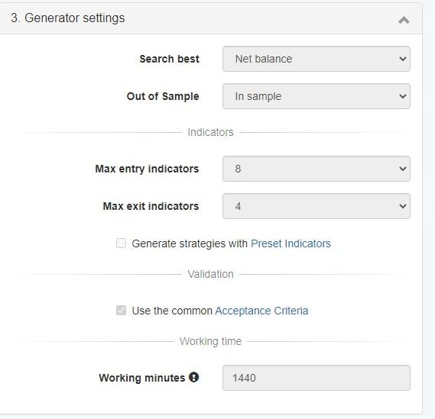
Task: Click the Search best label
Action: click(169, 59)
